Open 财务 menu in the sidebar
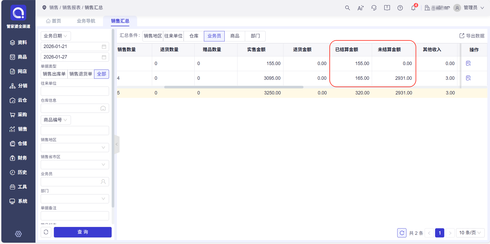 click(x=18, y=158)
